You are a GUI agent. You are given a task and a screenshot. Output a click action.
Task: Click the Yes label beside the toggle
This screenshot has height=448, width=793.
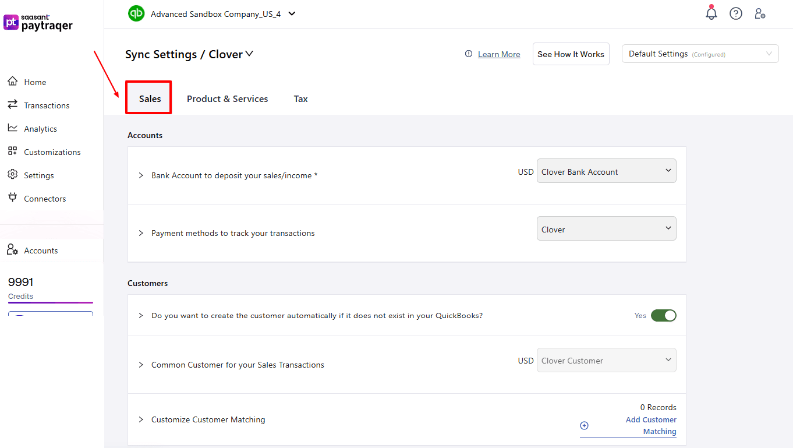coord(640,315)
